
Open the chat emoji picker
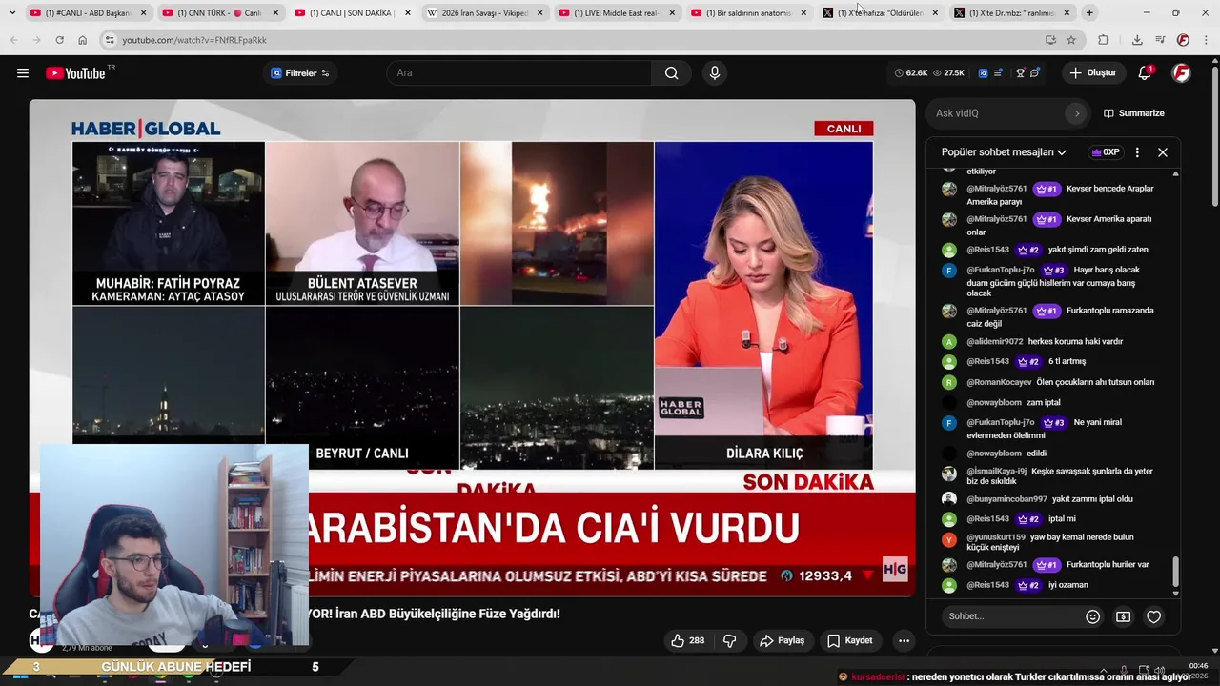click(1093, 616)
